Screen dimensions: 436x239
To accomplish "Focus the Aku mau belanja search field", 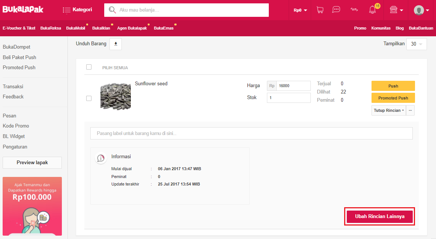I will click(x=186, y=10).
